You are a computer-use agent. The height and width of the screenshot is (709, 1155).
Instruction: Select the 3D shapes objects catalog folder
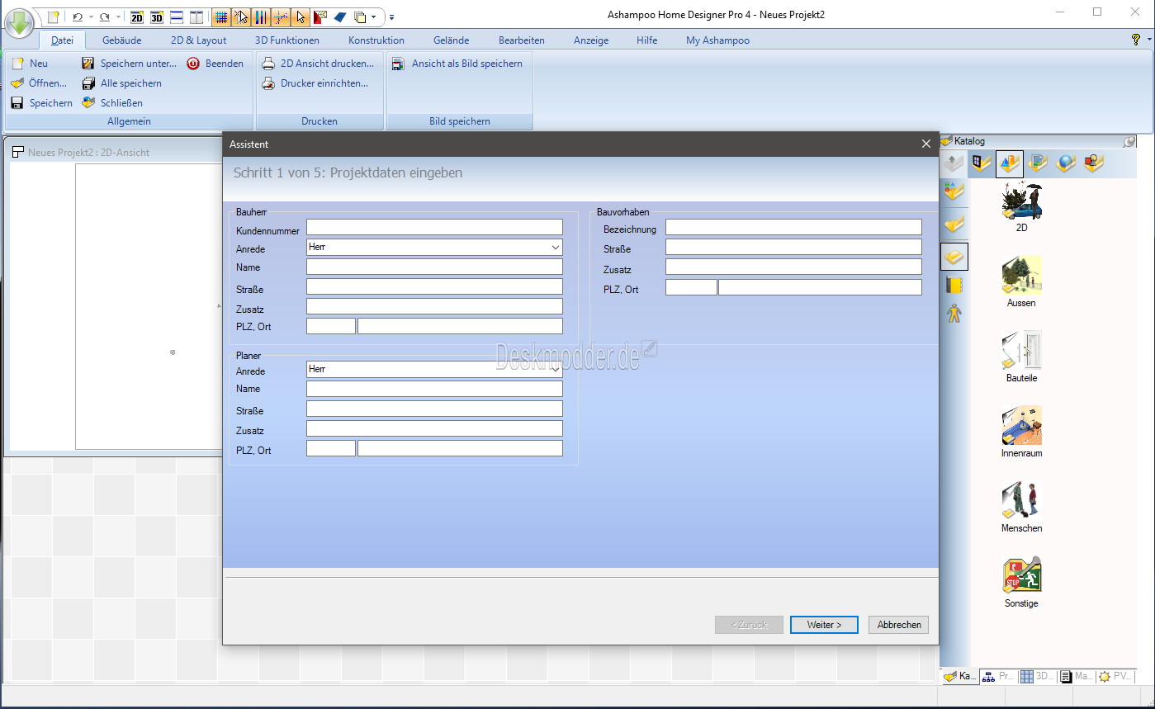tap(1010, 163)
